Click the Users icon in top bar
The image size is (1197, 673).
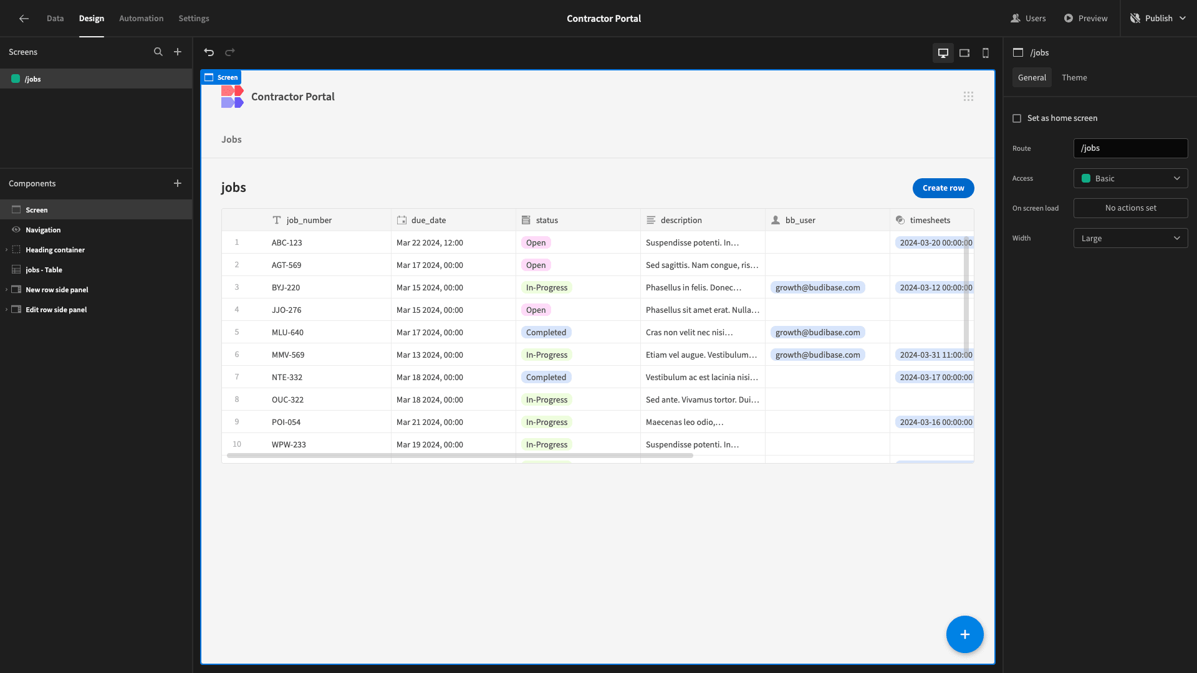(1016, 19)
